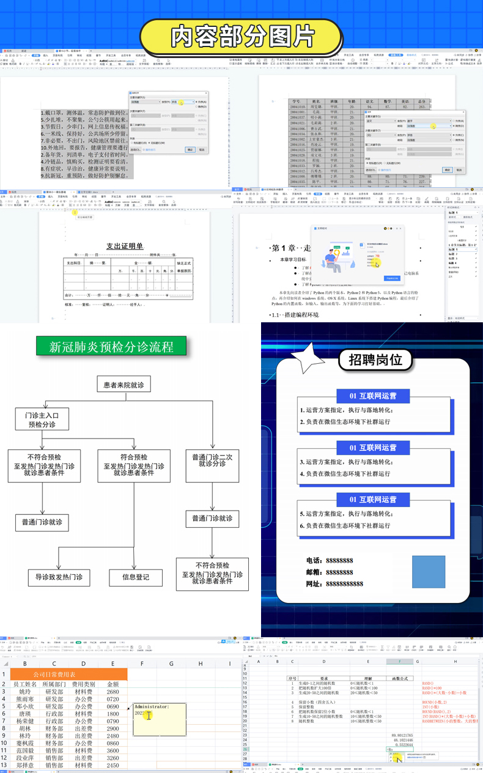Confirm the sort dialog over the numbered list
The height and width of the screenshot is (773, 483).
(190, 149)
